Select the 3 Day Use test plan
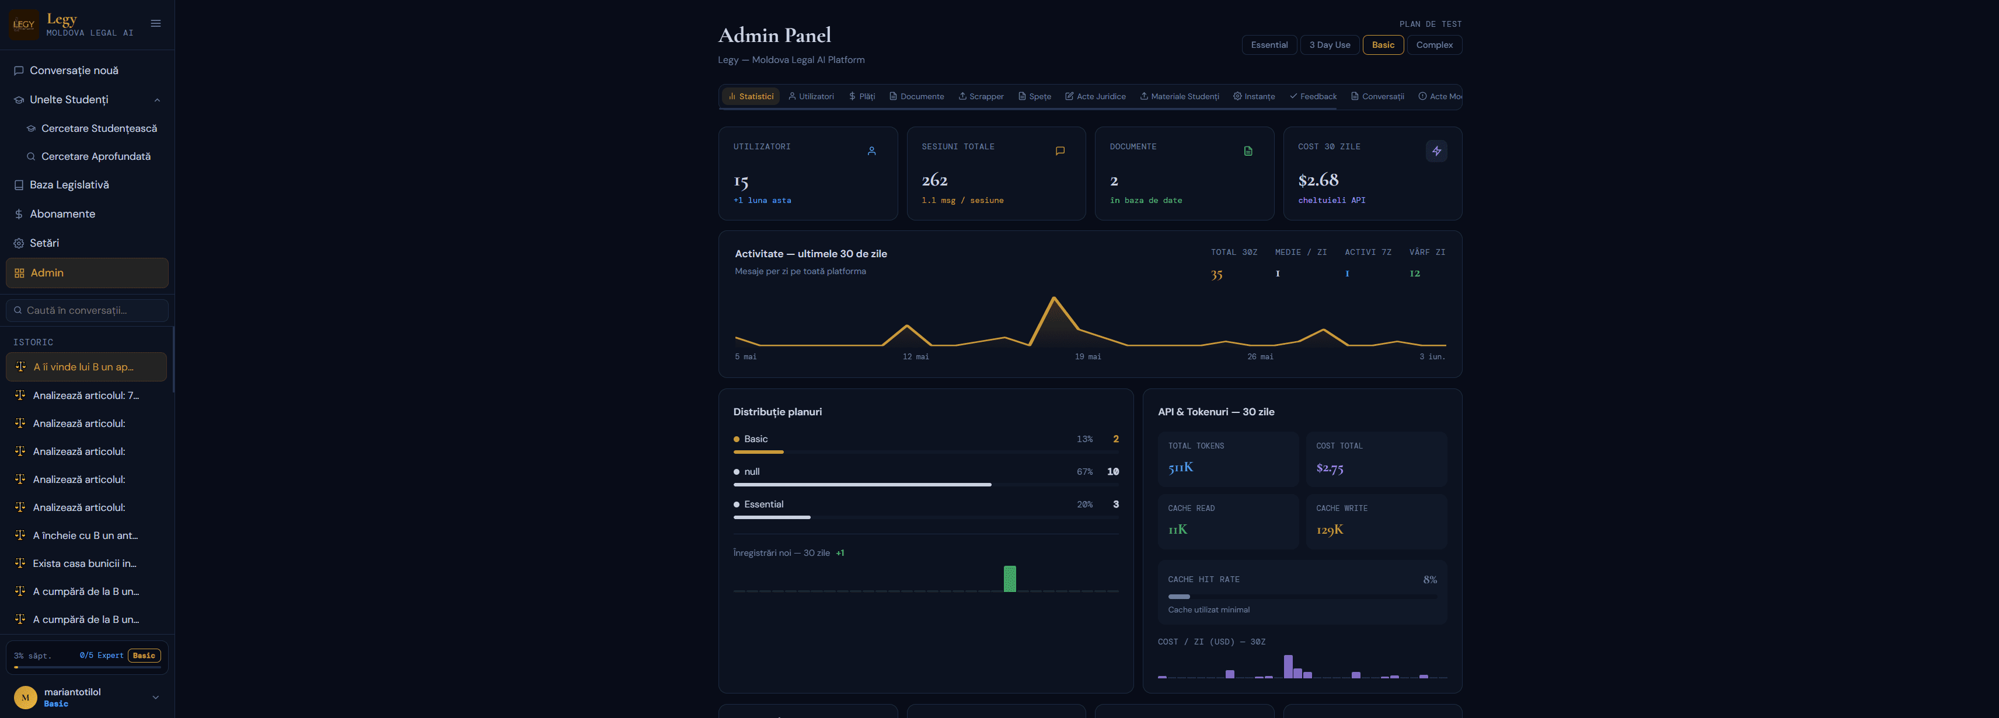 (1330, 45)
